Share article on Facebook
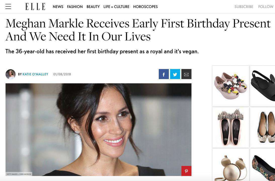 [164, 74]
